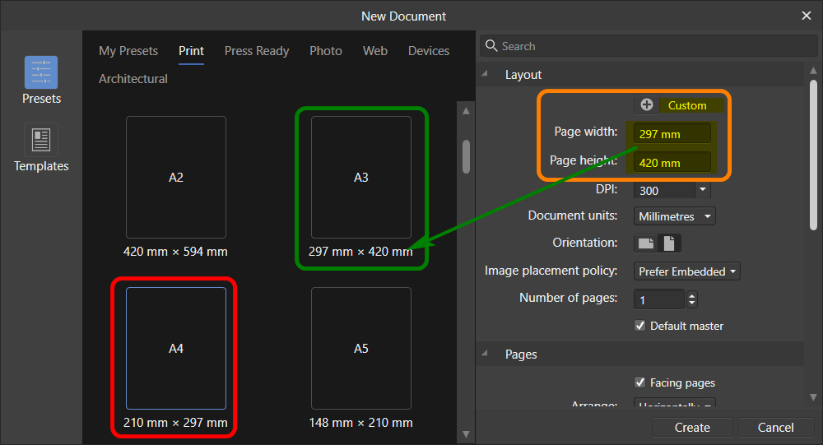The width and height of the screenshot is (823, 445).
Task: Select portrait orientation icon
Action: tap(670, 243)
